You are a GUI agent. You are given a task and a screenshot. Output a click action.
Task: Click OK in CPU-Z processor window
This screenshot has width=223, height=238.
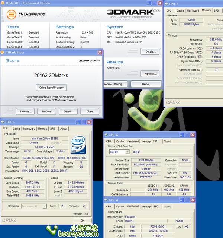pyautogui.click(x=83, y=220)
